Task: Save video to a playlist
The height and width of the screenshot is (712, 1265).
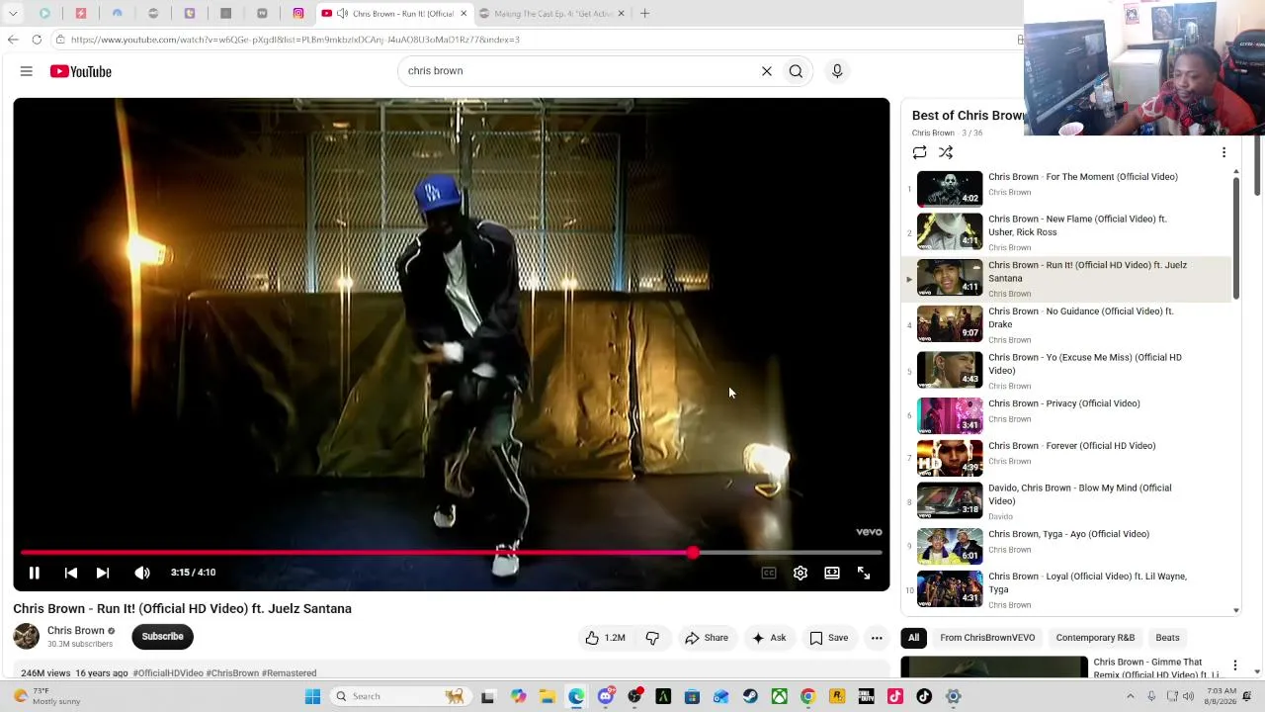Action: (x=829, y=638)
